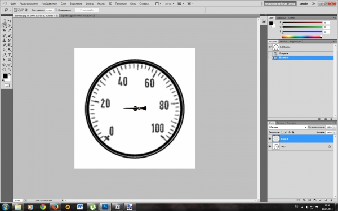The width and height of the screenshot is (338, 211).
Task: Hide the background layer with the eye icon
Action: point(270,146)
